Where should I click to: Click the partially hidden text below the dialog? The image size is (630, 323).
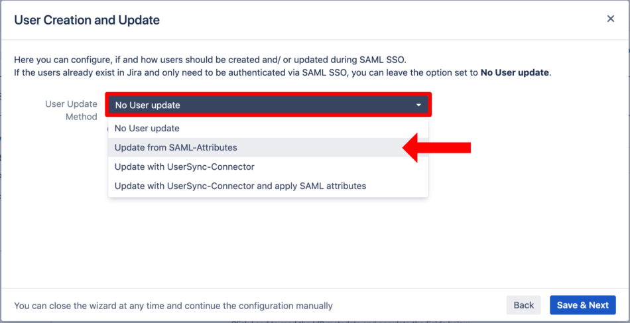point(349,322)
